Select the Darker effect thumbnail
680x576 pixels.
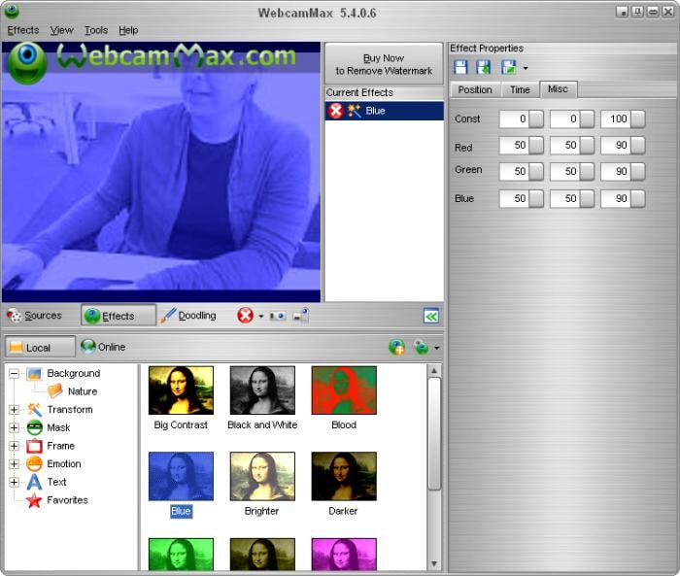coord(344,476)
